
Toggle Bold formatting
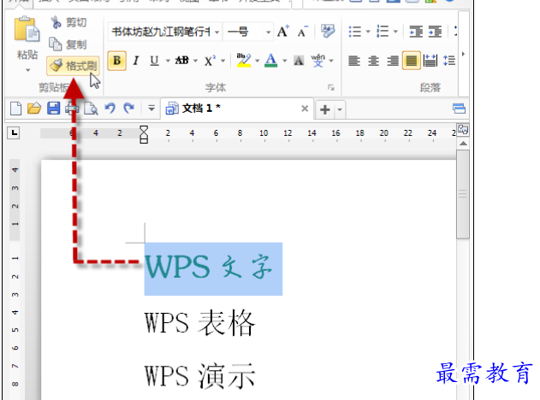click(x=116, y=61)
